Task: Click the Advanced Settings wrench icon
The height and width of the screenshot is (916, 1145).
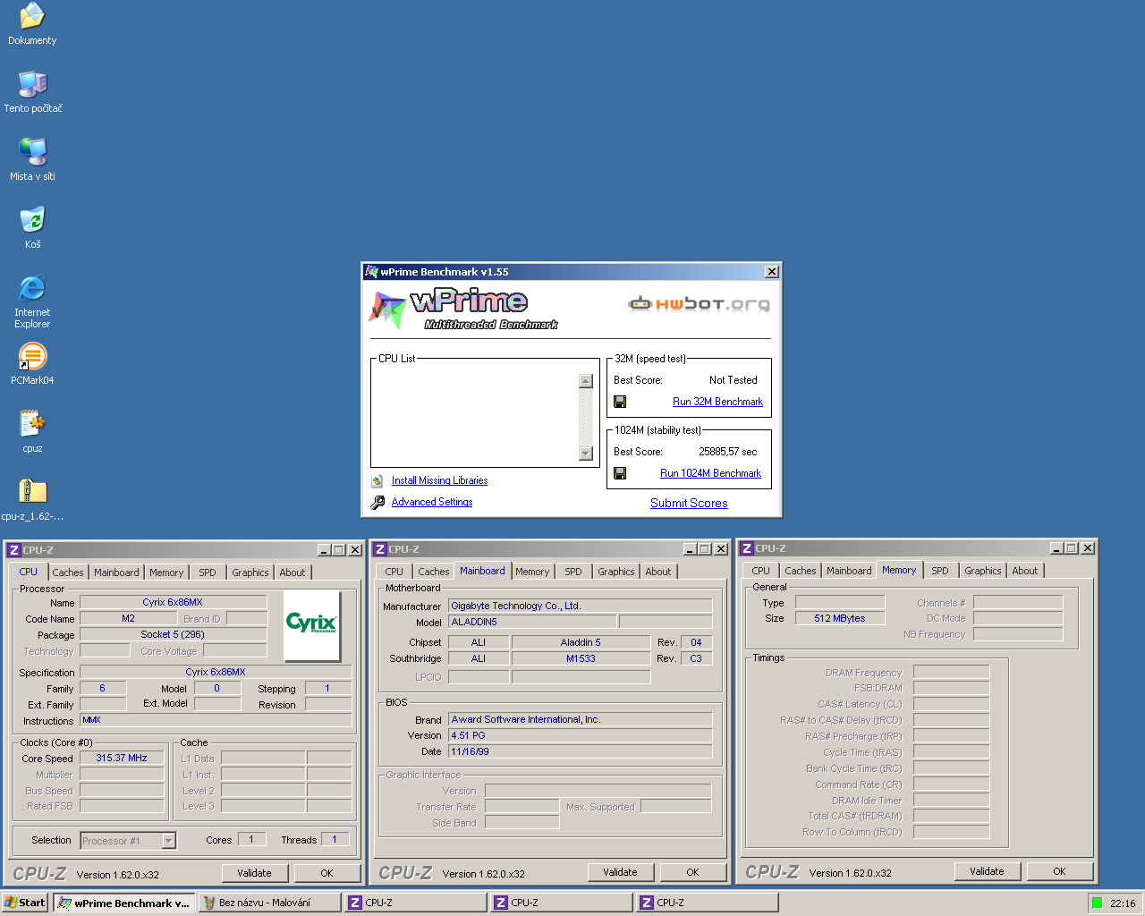Action: tap(377, 502)
